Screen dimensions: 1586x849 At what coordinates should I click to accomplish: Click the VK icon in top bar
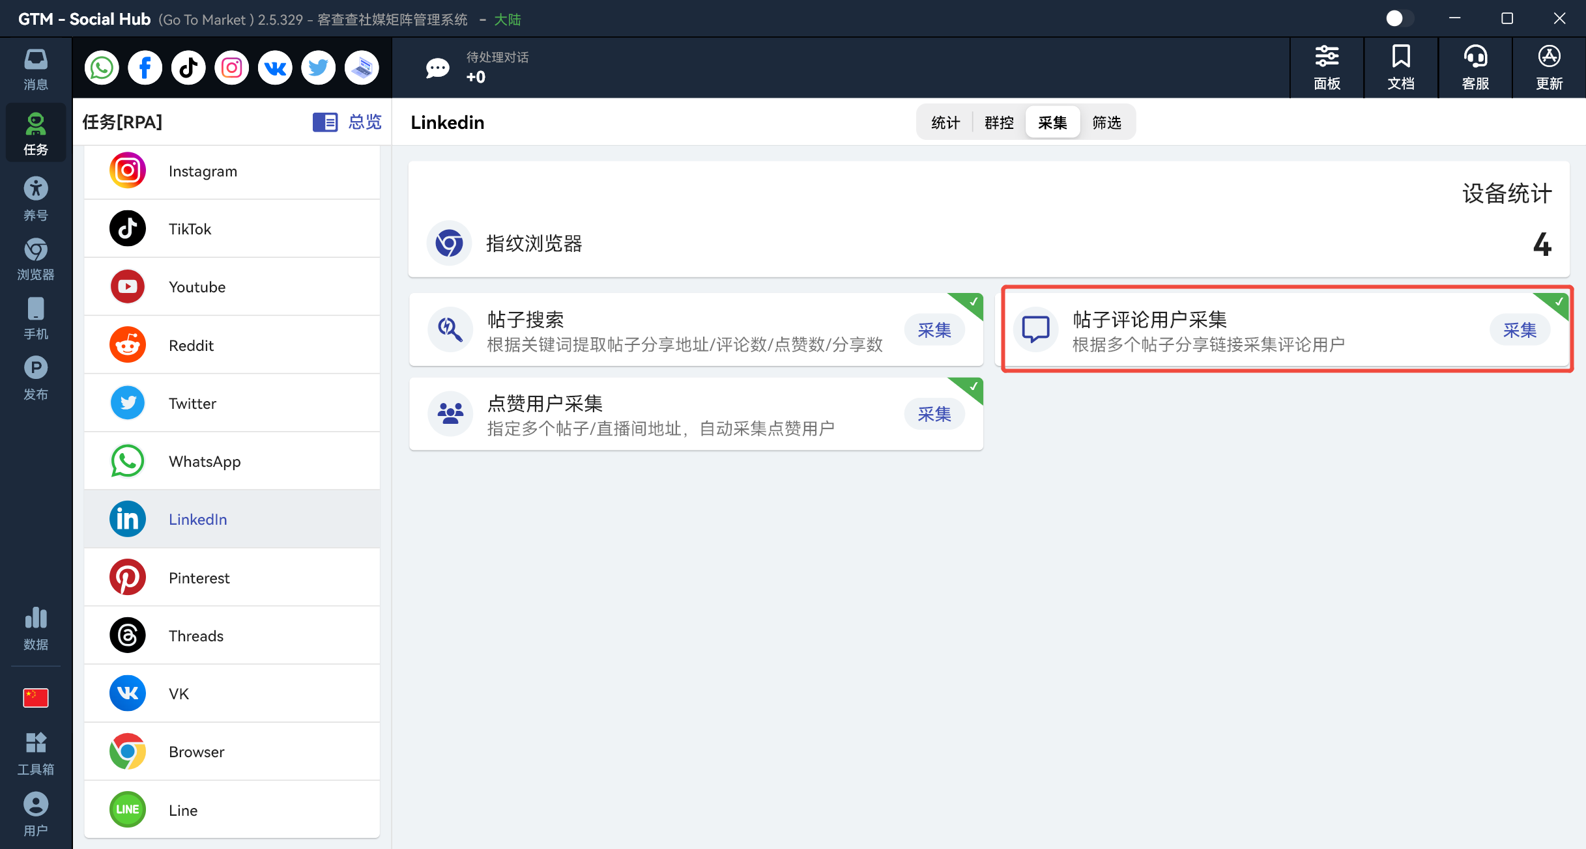coord(275,68)
